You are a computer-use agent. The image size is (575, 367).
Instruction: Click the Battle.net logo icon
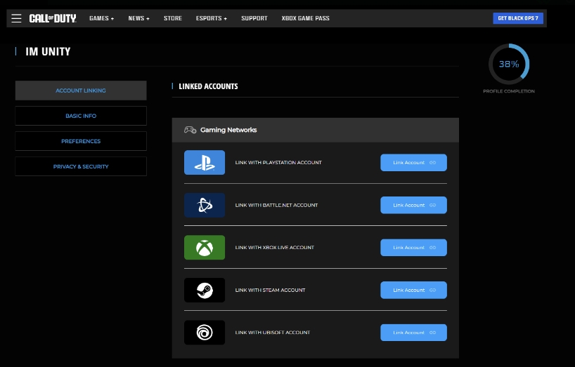205,206
